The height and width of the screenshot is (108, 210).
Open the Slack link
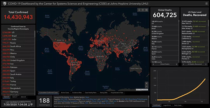pos(94,101)
